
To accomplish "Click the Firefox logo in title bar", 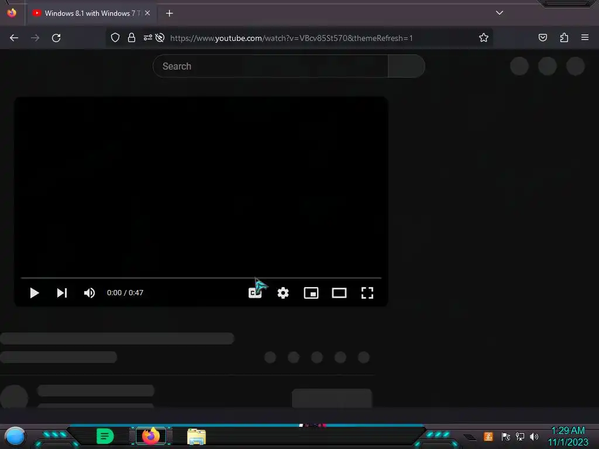I will point(12,13).
